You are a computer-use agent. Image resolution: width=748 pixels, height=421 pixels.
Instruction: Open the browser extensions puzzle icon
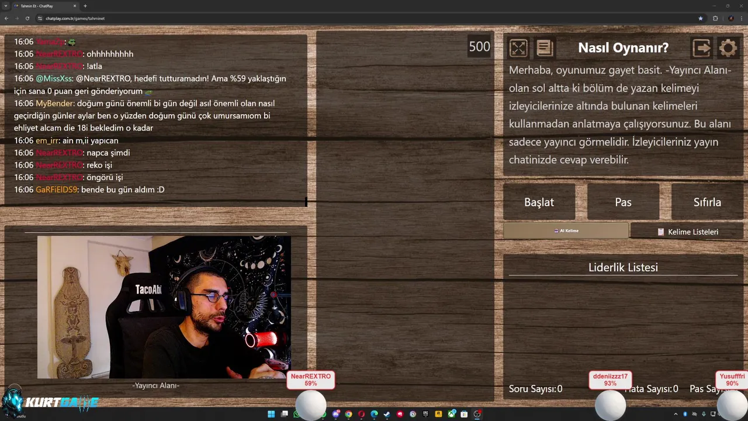click(x=715, y=18)
